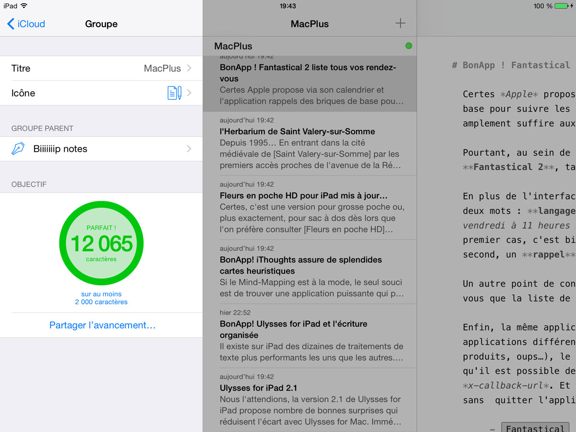Open sheet 'BonApp! Ulysses for iPad et l'écriture organisée'
576x432 pixels.
310,336
